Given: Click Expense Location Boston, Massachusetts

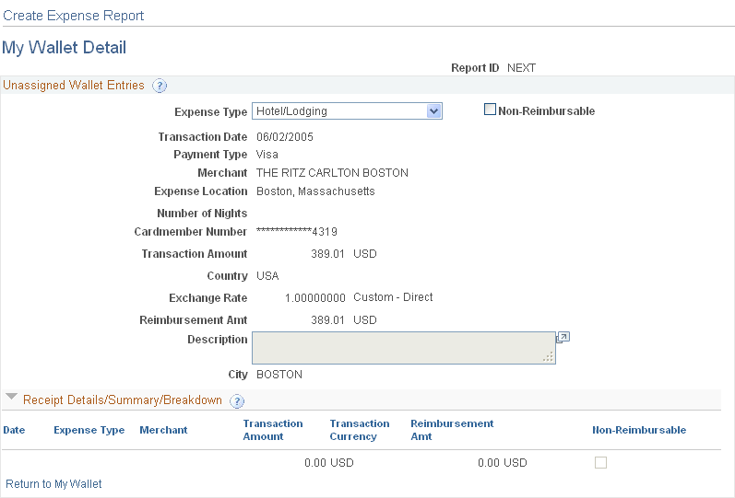Looking at the screenshot, I should [315, 191].
